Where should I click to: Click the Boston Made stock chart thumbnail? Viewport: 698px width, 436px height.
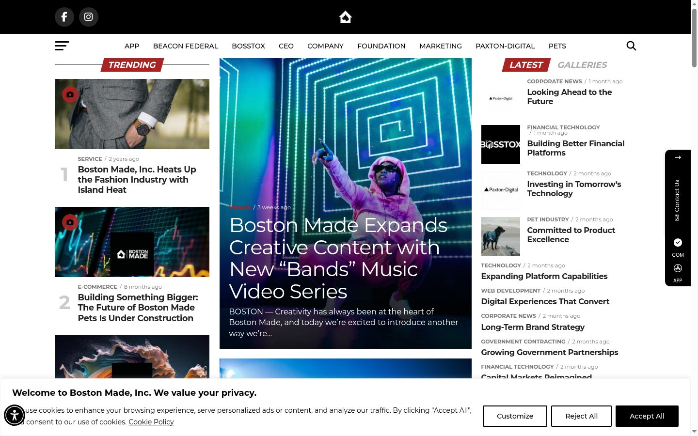tap(132, 242)
